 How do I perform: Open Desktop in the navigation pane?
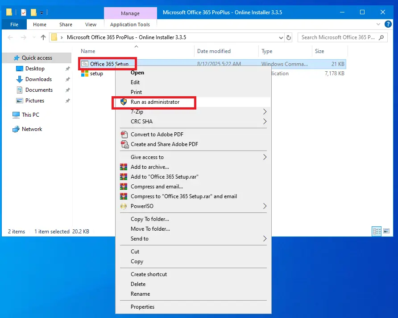coord(35,69)
